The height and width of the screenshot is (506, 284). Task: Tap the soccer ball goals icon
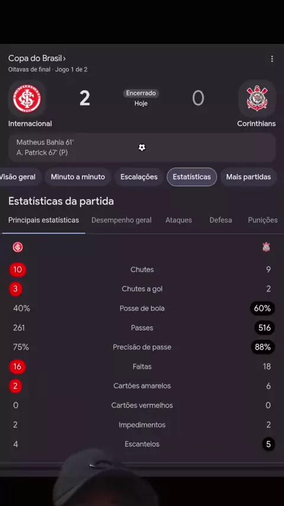pyautogui.click(x=142, y=148)
